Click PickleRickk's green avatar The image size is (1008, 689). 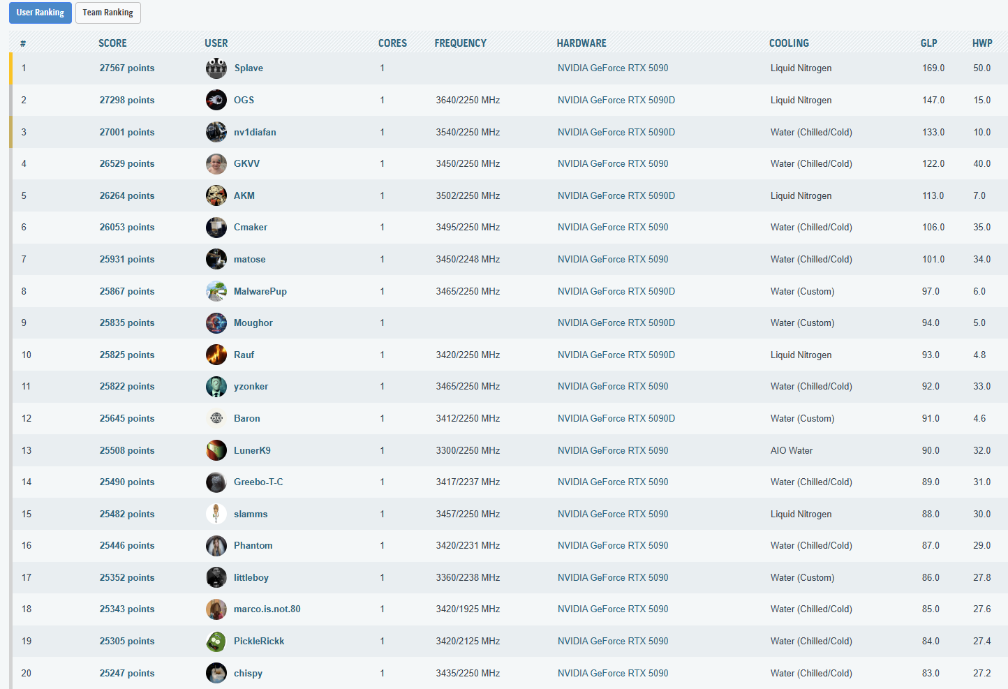point(216,641)
